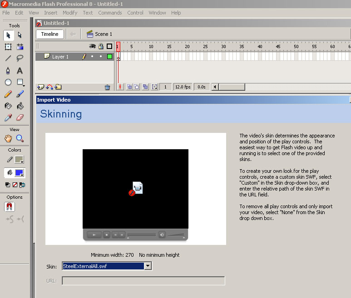
Task: Open the Window menu
Action: (x=157, y=13)
